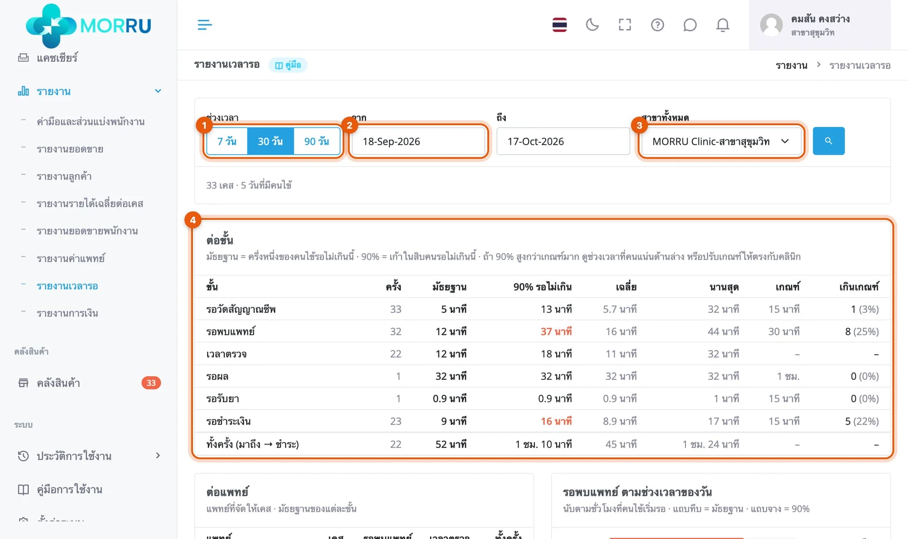Open the MORRU Clinic branch dropdown

[x=720, y=141]
